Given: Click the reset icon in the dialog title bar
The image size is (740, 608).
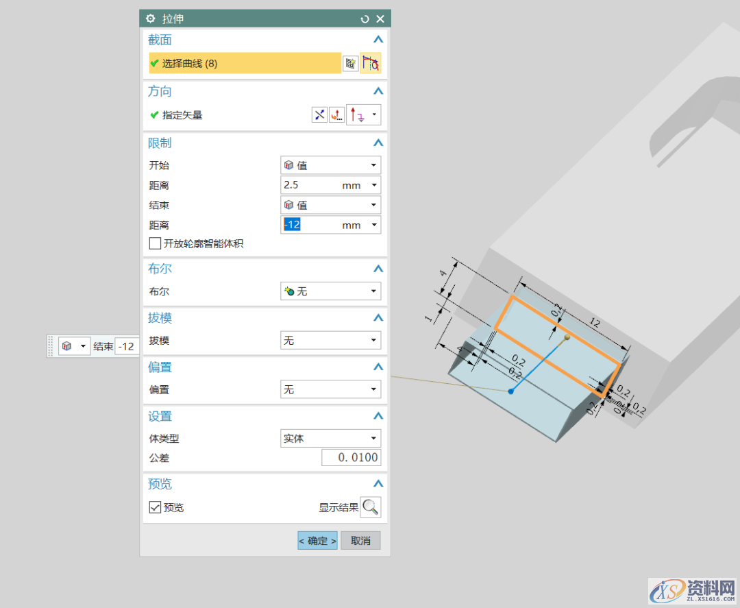Looking at the screenshot, I should 365,19.
